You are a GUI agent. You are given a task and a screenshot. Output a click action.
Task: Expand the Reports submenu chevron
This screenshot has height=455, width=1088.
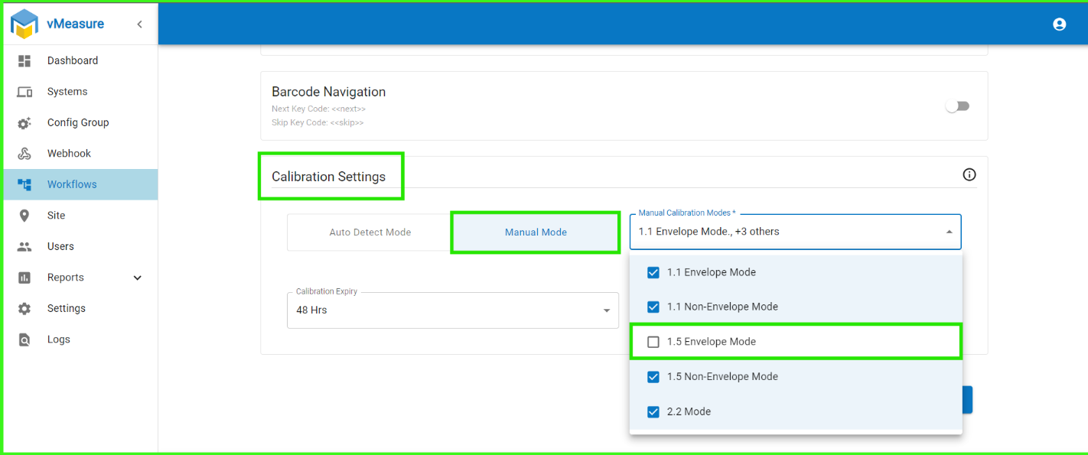click(x=138, y=278)
